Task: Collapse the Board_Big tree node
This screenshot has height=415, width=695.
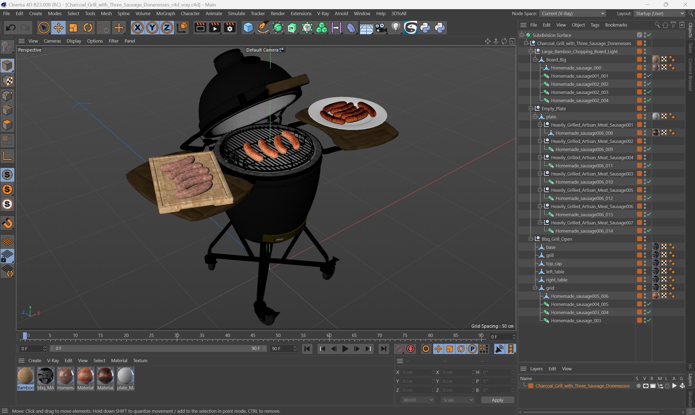Action: (x=535, y=60)
